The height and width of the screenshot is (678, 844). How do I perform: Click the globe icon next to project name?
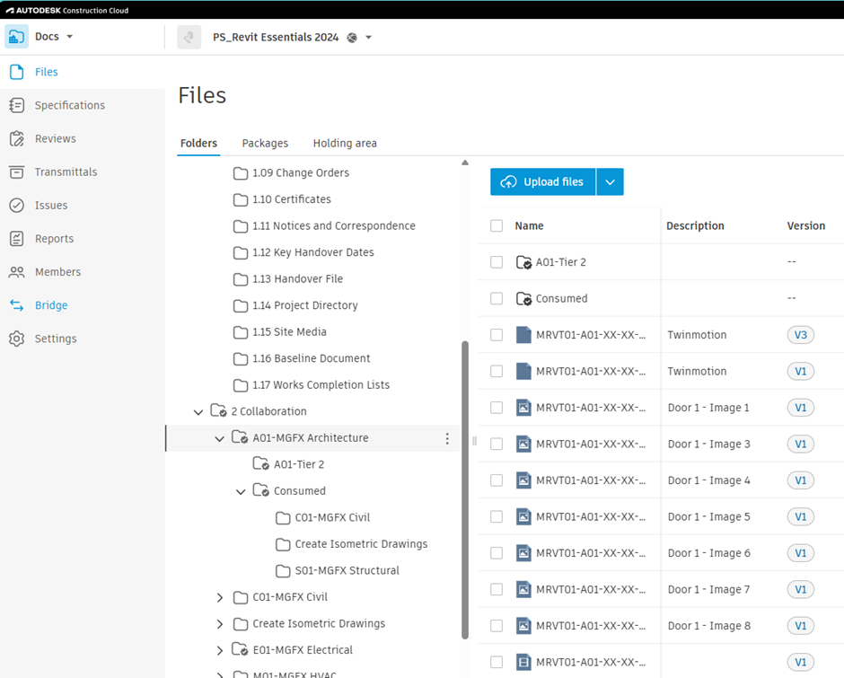pos(352,38)
